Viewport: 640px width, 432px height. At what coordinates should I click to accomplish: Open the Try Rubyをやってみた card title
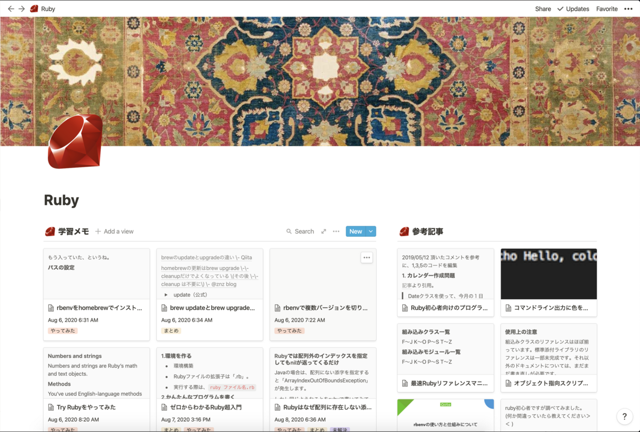click(x=86, y=407)
